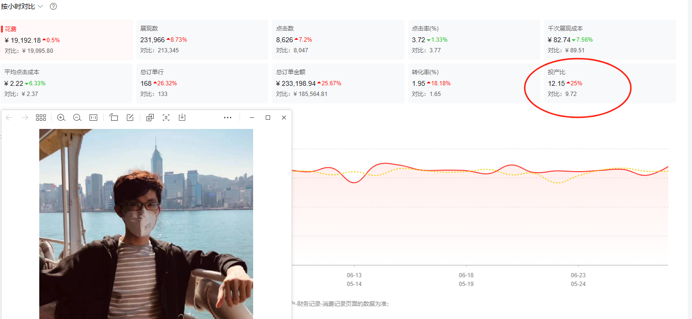Click the Hong Kong harbor photo
692x319 pixels.
[145, 224]
